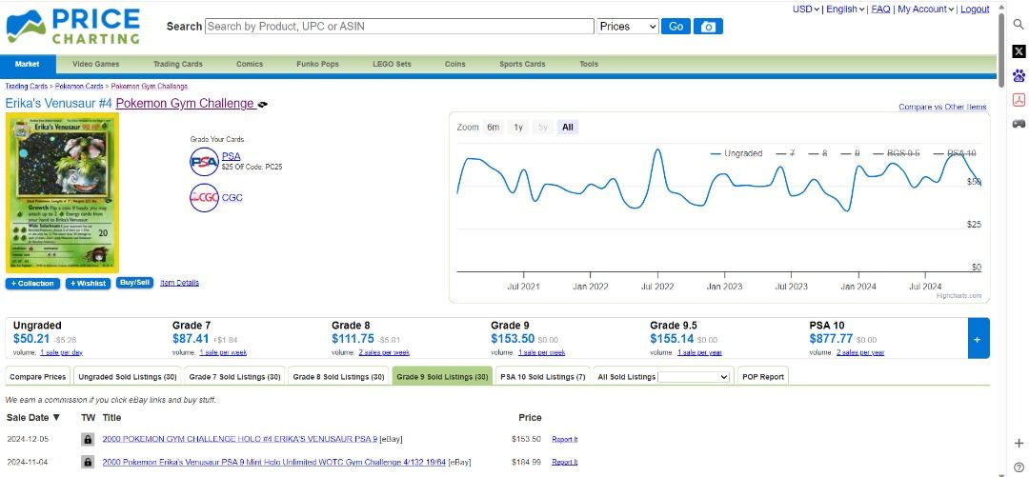Open Compare vs Other Items link
1029x477 pixels.
point(942,107)
